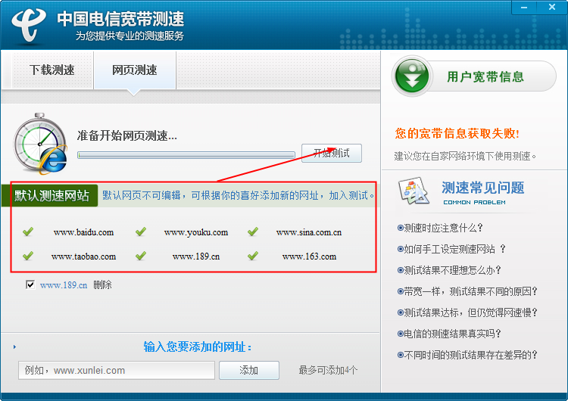Click the China Telecom logo icon

[x=28, y=25]
